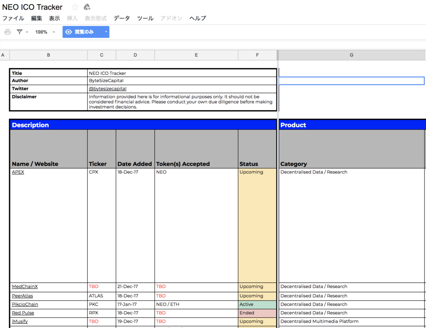This screenshot has width=426, height=328.
Task: Click the 17-Jan-17 date cell
Action: coord(135,304)
